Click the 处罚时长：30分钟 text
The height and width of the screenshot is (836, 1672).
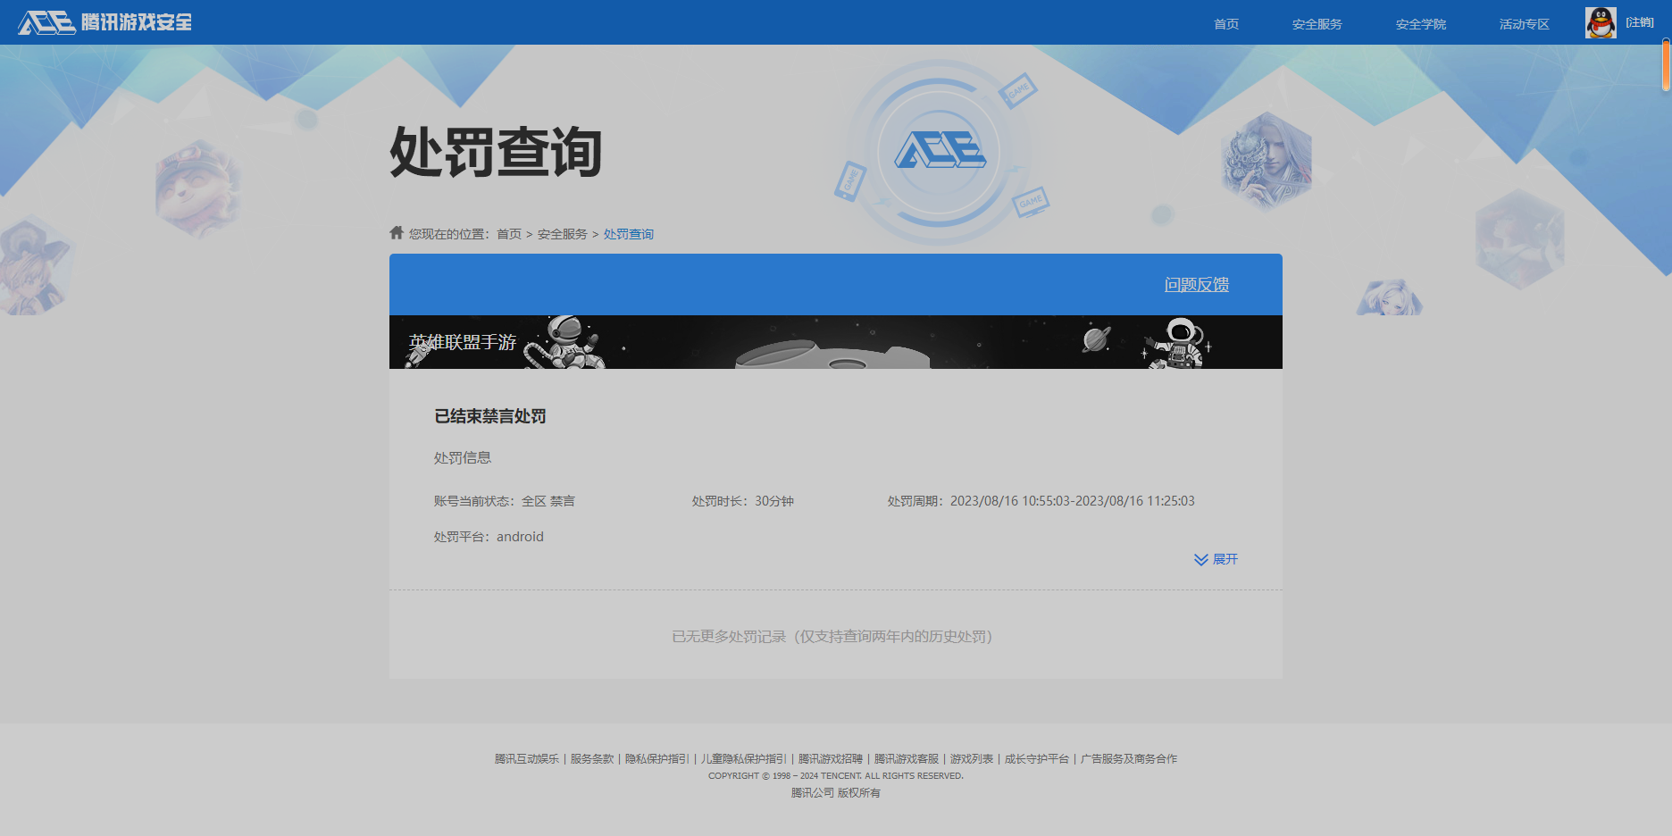point(743,501)
